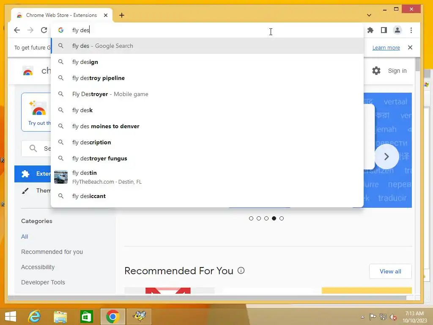Screen dimensions: 433x325
Task: Open the Learn more link
Action: (386, 47)
